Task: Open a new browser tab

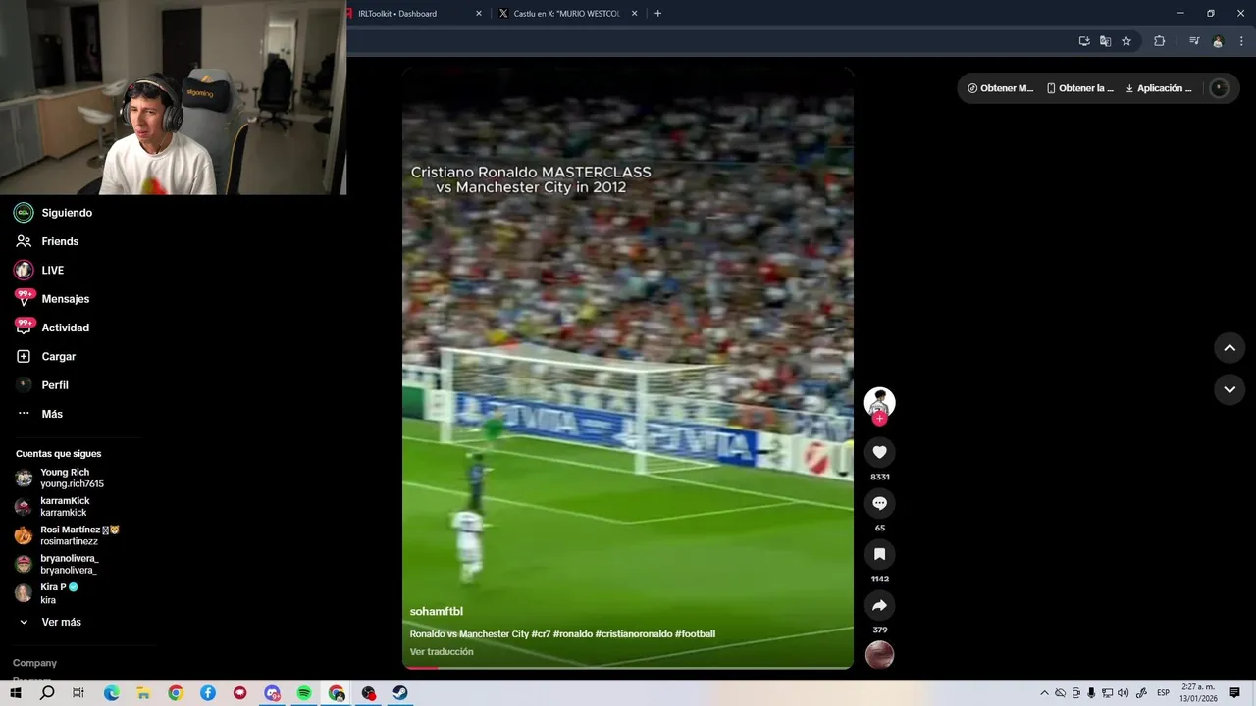Action: coord(657,14)
